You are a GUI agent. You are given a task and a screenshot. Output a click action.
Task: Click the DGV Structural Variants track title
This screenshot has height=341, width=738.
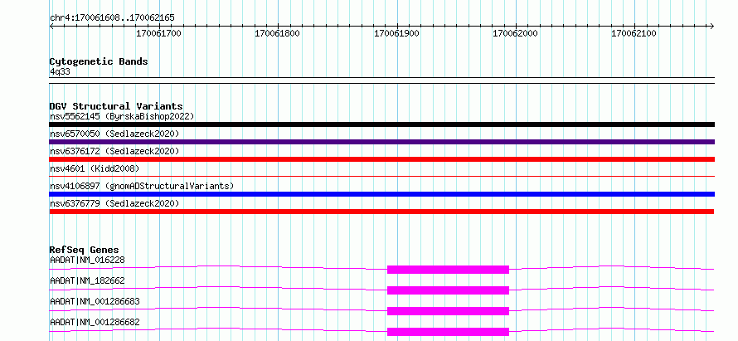click(116, 106)
